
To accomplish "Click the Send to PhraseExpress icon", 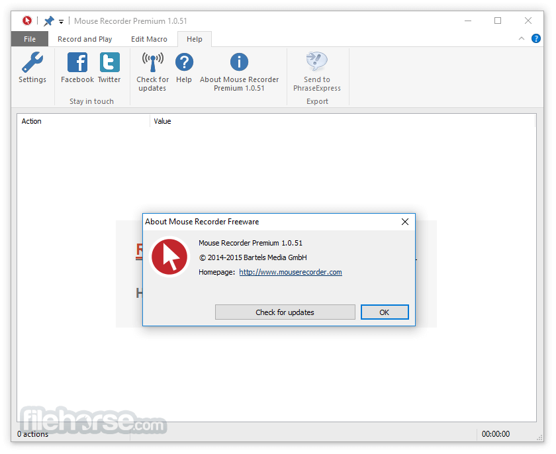I will coord(316,62).
